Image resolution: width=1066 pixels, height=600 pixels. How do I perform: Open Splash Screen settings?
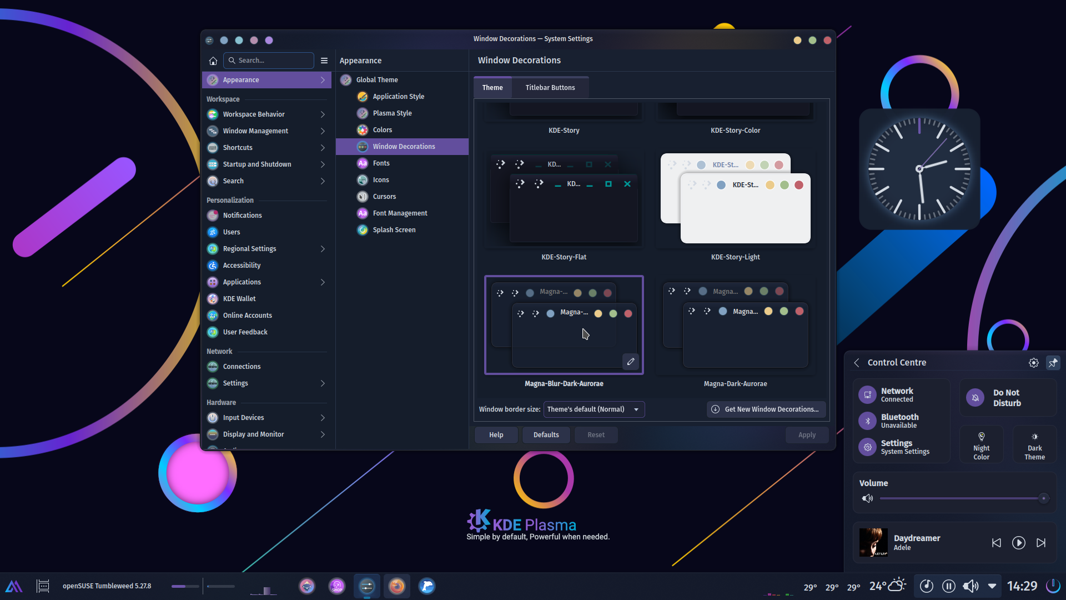coord(403,230)
